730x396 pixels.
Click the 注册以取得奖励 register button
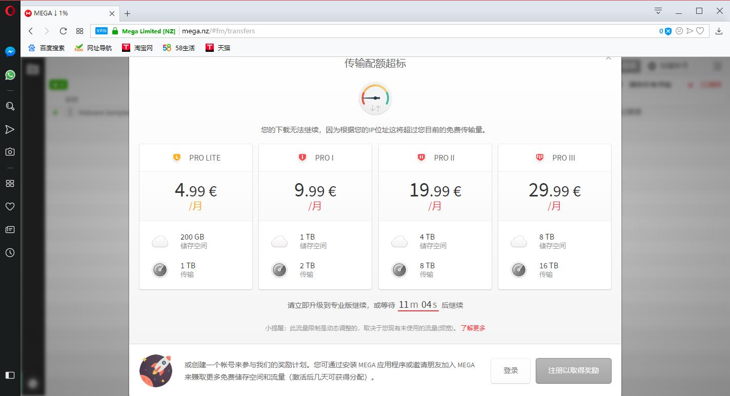click(574, 370)
